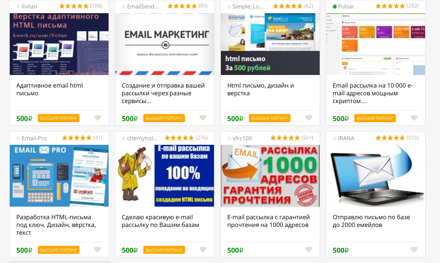Click the EMAIL PRO gig thumbnail

59,176
